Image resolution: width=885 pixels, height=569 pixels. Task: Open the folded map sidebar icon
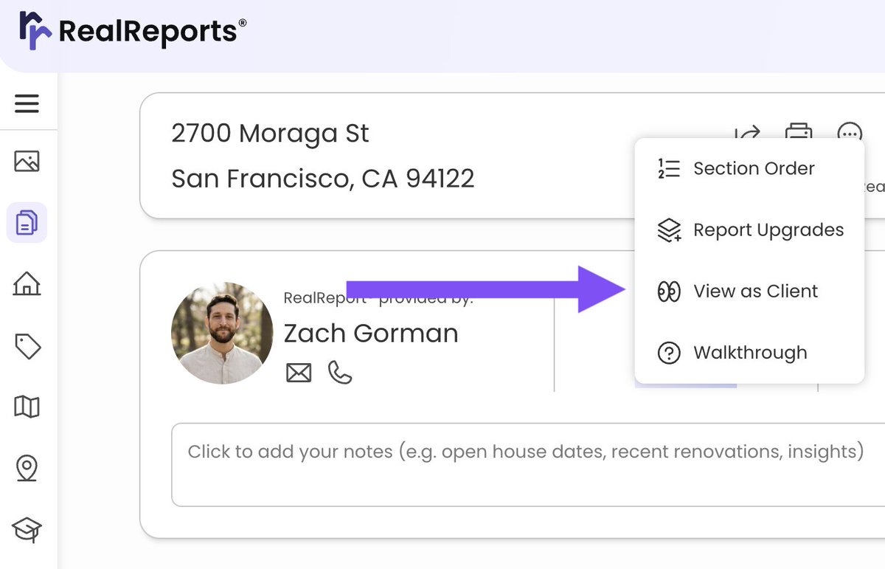(x=27, y=407)
